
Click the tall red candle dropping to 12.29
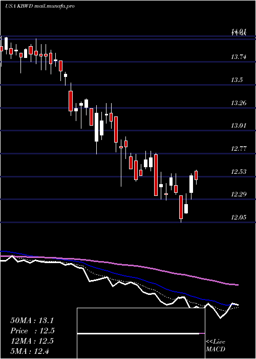tap(156, 175)
